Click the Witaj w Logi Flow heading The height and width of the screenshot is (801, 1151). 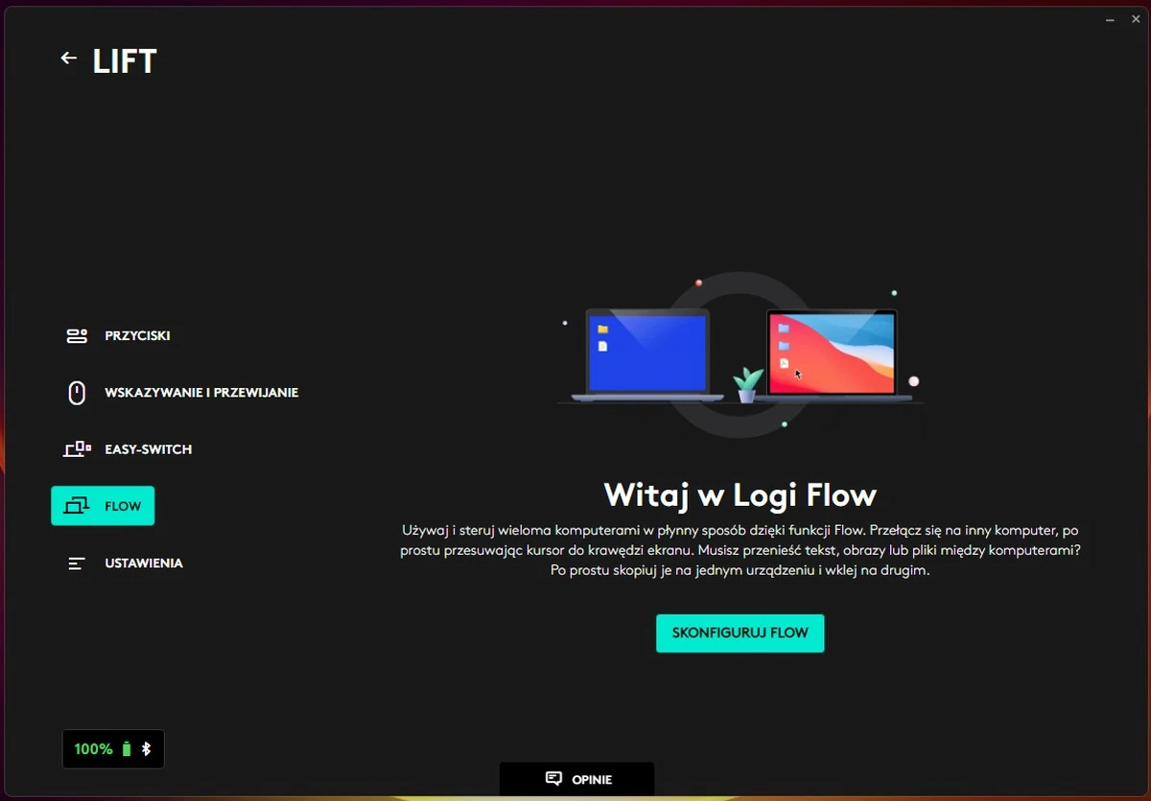point(740,494)
